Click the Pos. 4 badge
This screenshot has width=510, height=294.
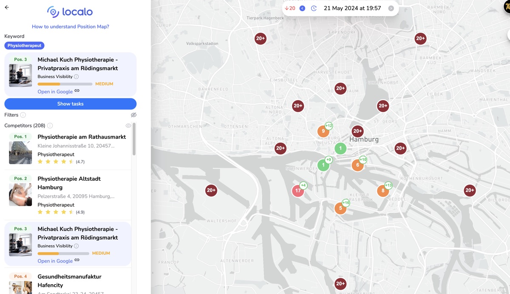(x=20, y=277)
